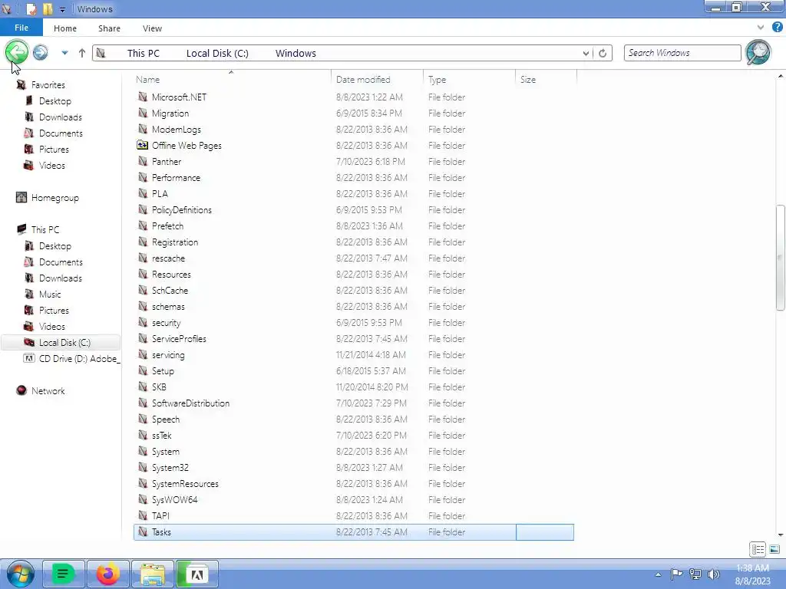Select the Panther folder icon
The image size is (786, 589).
(x=143, y=161)
